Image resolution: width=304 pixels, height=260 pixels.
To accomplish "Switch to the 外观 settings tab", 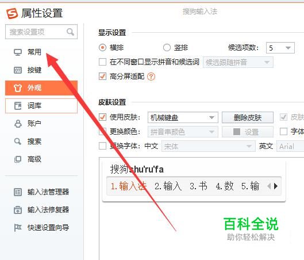I will (x=41, y=88).
